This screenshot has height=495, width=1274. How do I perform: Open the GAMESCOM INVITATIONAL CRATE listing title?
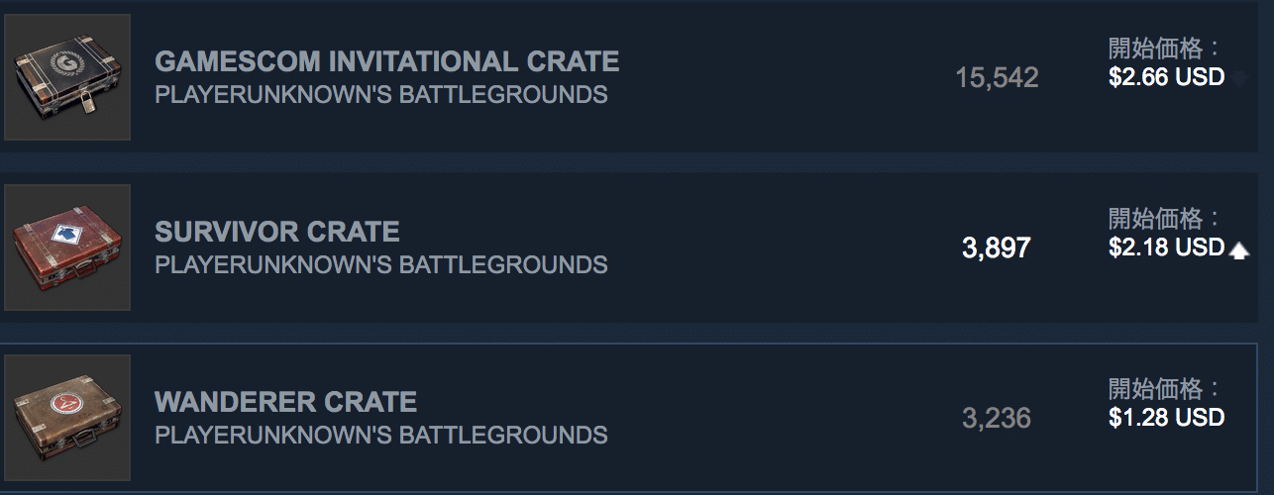pyautogui.click(x=387, y=61)
